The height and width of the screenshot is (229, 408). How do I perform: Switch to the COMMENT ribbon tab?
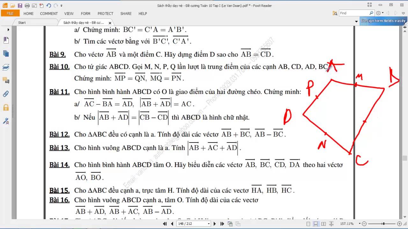click(x=49, y=14)
